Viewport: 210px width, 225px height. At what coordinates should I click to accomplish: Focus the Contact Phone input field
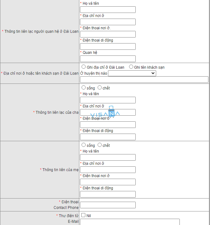point(108,205)
